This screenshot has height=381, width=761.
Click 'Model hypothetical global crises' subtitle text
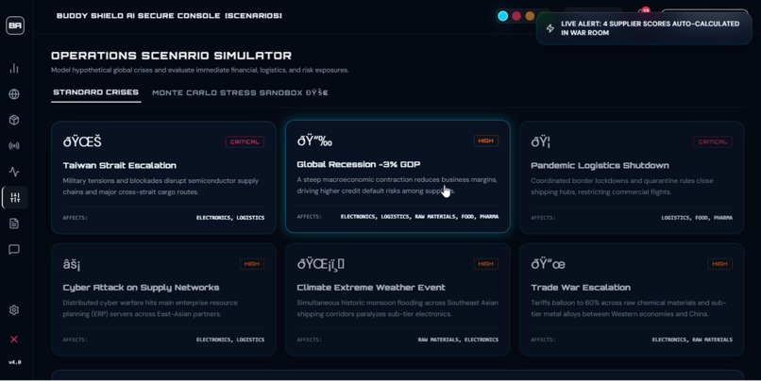click(199, 70)
